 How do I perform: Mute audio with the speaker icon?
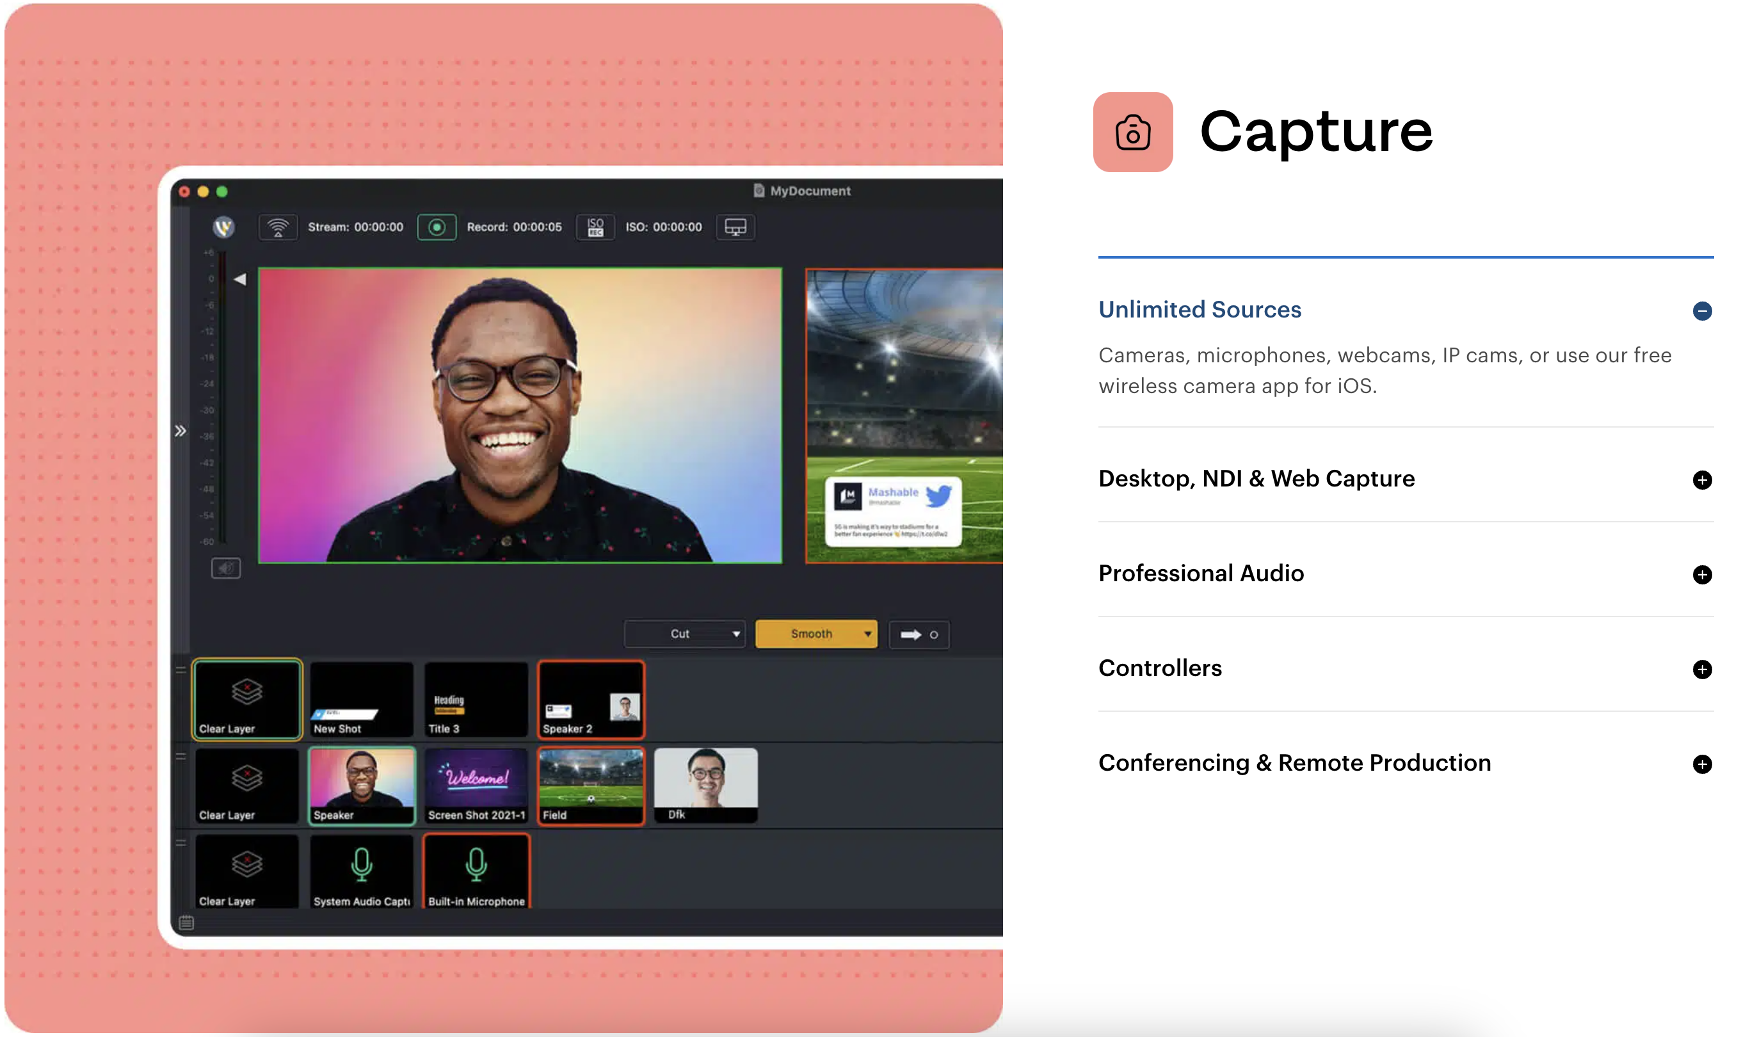[226, 568]
